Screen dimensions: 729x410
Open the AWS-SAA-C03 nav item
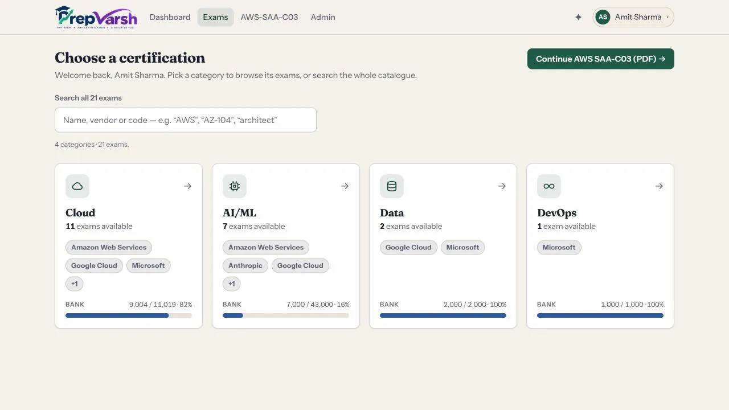[x=269, y=17]
